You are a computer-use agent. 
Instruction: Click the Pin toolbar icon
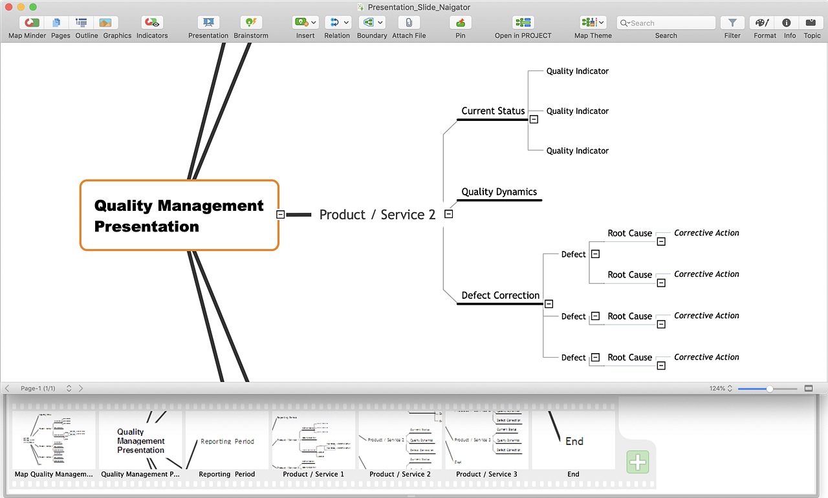point(460,23)
